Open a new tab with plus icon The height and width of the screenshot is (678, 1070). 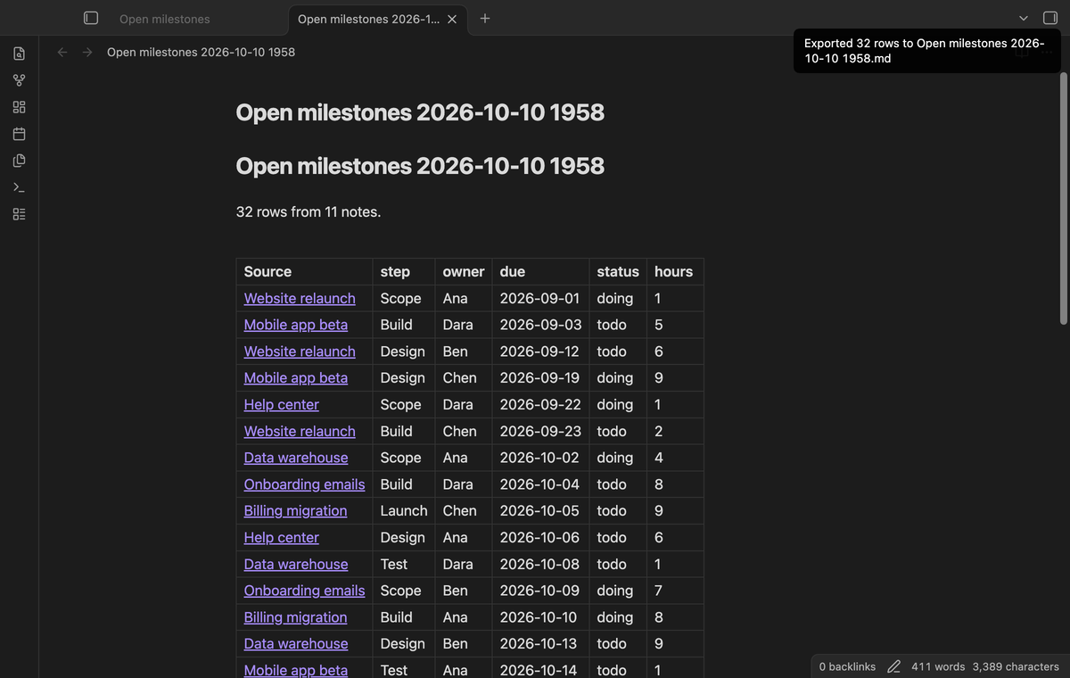[484, 18]
